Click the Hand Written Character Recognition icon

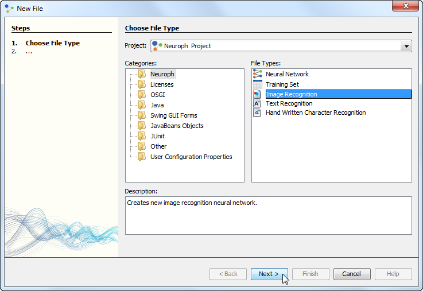click(257, 112)
